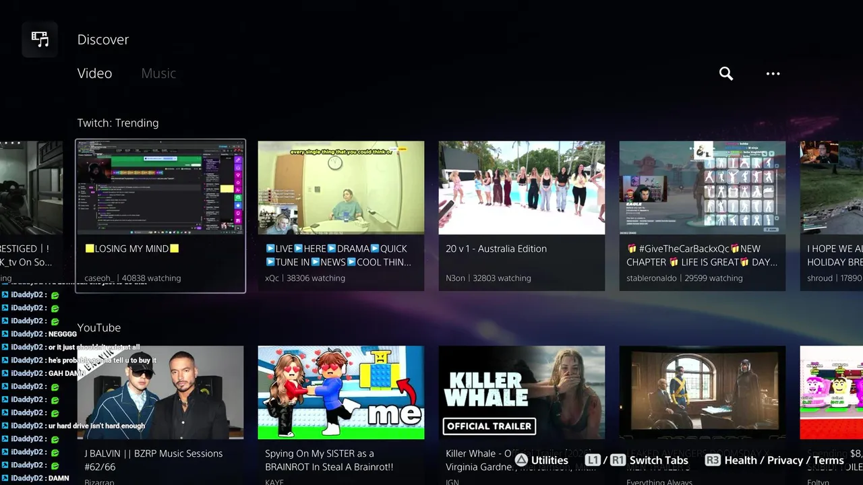Click the 'LOSING MY MIND' stream title
This screenshot has height=485, width=863.
tap(132, 249)
